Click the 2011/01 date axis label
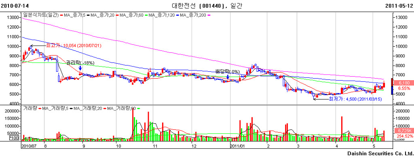The image size is (414, 158). pyautogui.click(x=238, y=146)
